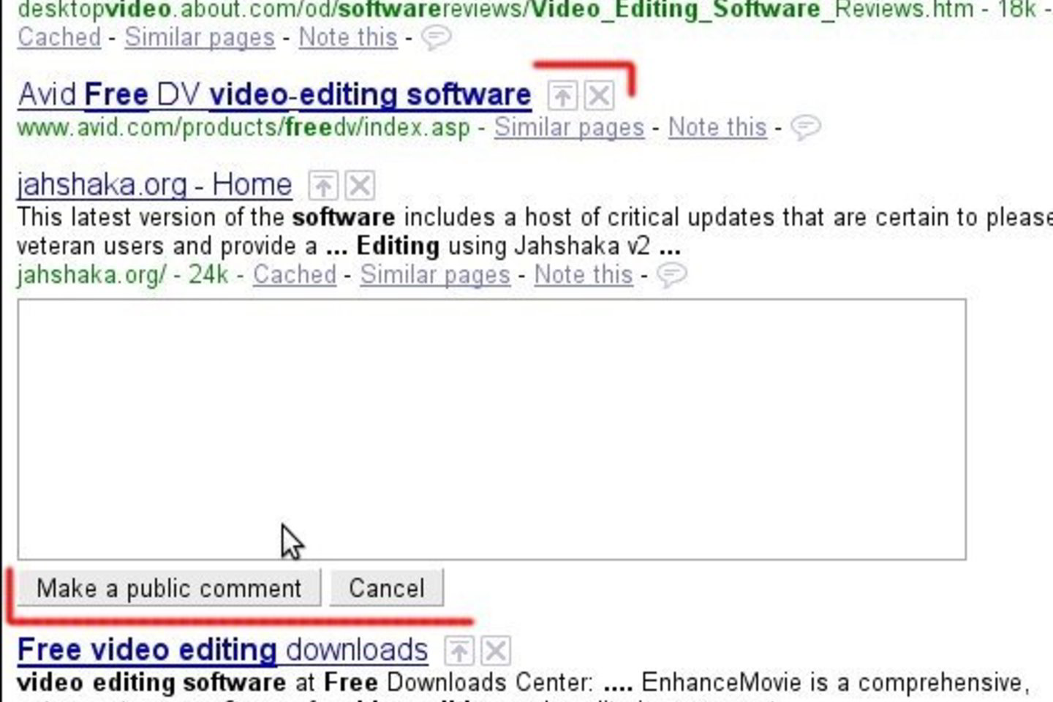Click comment bubble icon on the jahshaka.org line
Viewport: 1053px width, 702px height.
point(671,275)
